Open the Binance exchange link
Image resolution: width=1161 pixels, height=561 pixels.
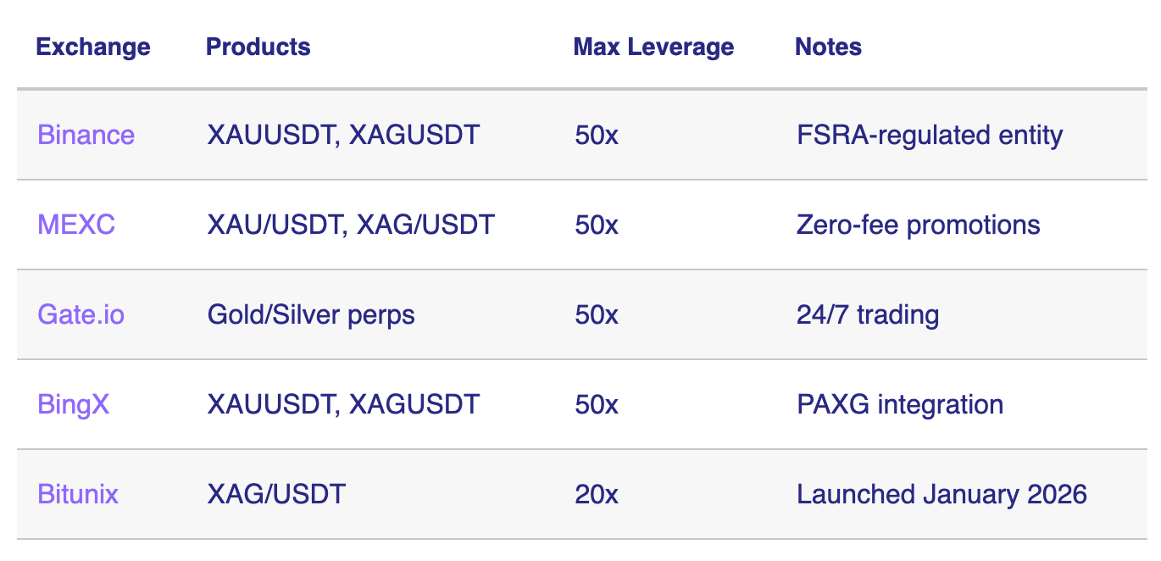click(86, 135)
